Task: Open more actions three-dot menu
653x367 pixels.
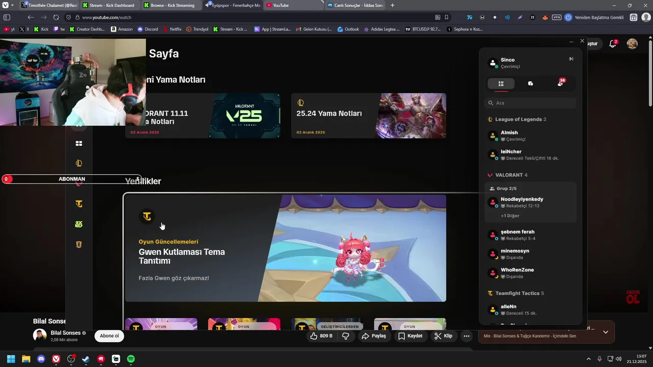Action: click(x=466, y=336)
